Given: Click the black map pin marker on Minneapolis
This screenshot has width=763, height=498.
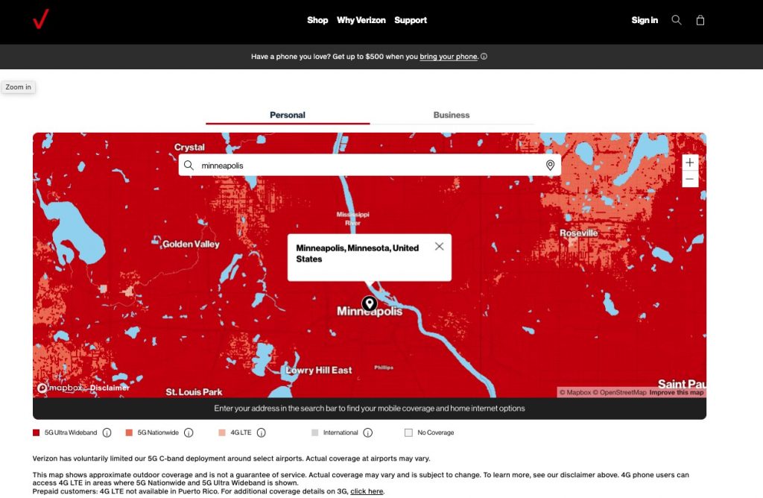Looking at the screenshot, I should point(370,303).
